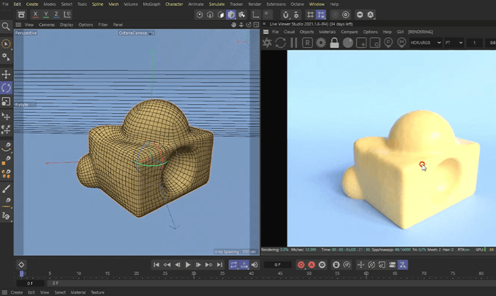Click Live Viewer value field showing 1
The image size is (496, 296).
tap(474, 43)
